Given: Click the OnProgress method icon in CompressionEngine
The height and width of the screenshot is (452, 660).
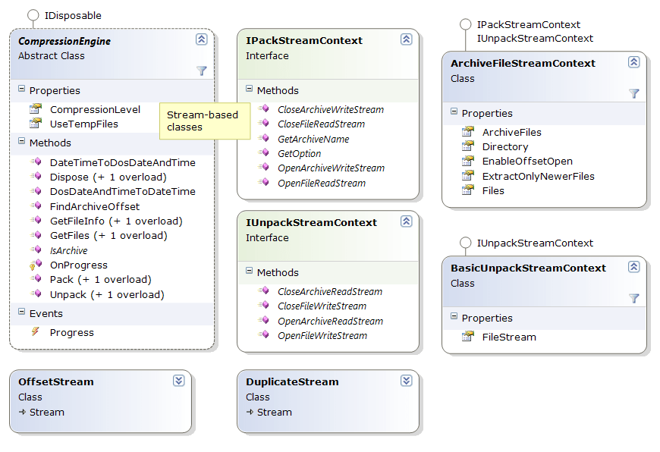Looking at the screenshot, I should click(33, 265).
